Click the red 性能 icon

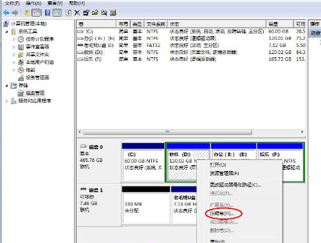point(21,70)
